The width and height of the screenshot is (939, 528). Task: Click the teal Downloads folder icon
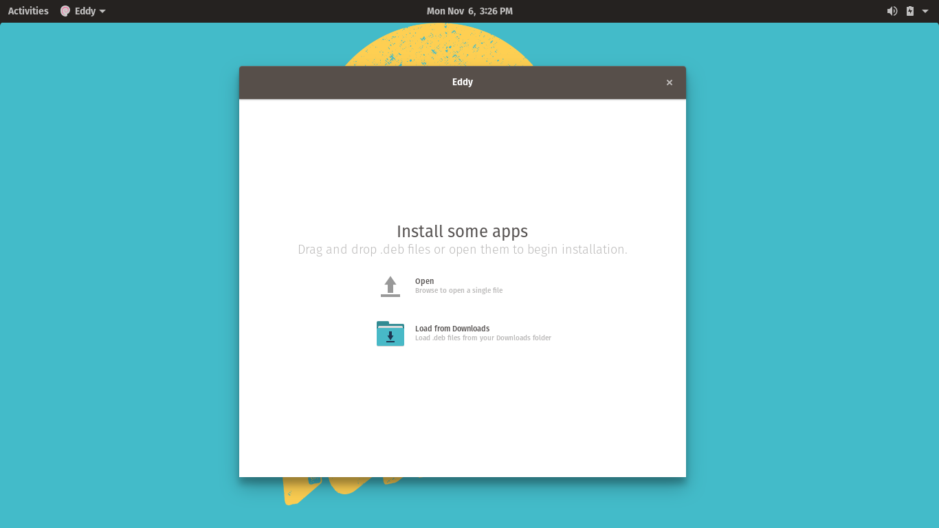(390, 333)
